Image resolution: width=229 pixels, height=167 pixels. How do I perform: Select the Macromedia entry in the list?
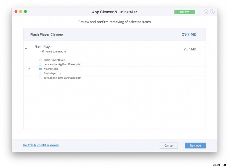tap(51, 69)
